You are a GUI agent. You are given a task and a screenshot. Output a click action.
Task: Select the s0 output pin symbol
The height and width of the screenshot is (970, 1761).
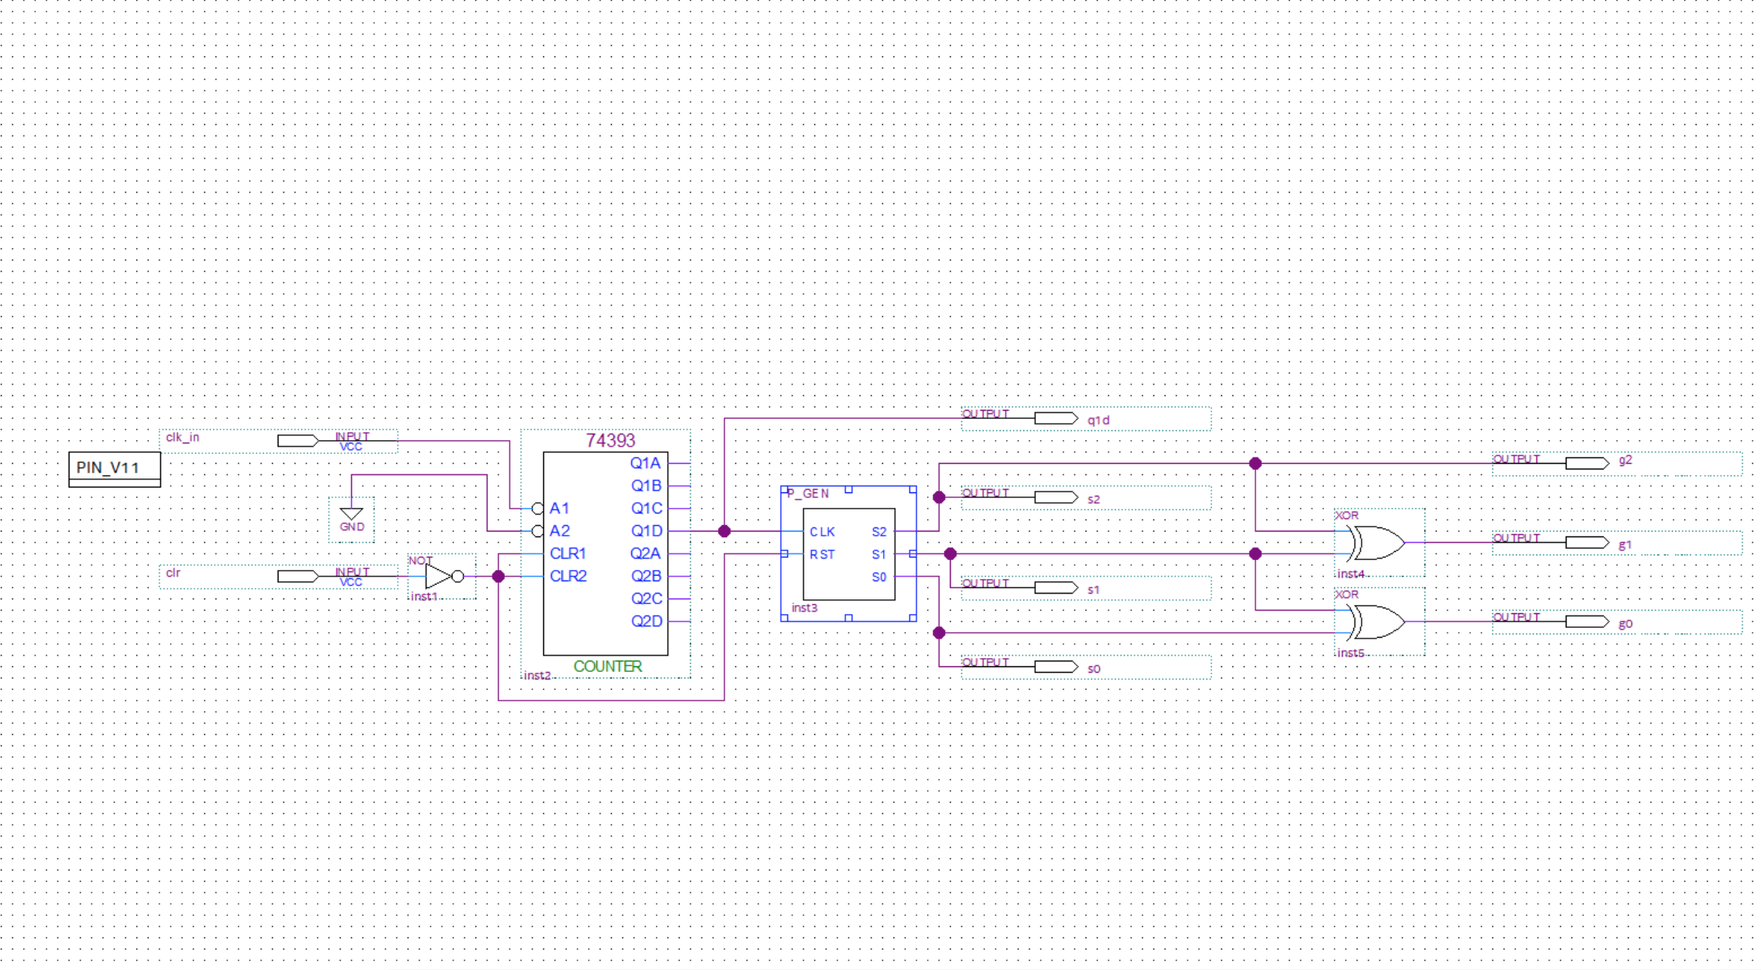[1055, 667]
